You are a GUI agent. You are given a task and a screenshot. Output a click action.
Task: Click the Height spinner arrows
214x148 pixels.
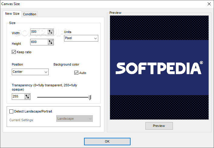coord(50,42)
